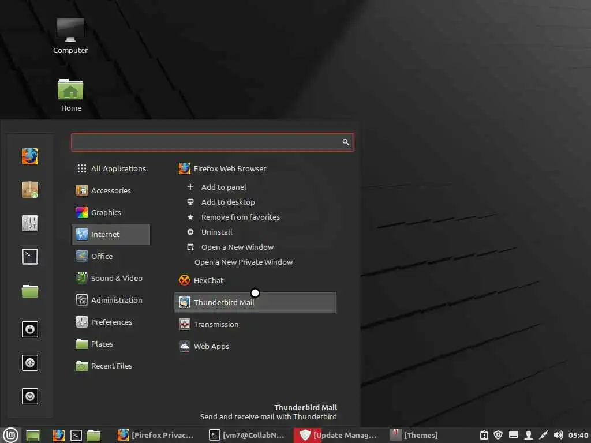Launch Software Manager from the favorites sidebar
Image resolution: width=591 pixels, height=443 pixels.
30,189
